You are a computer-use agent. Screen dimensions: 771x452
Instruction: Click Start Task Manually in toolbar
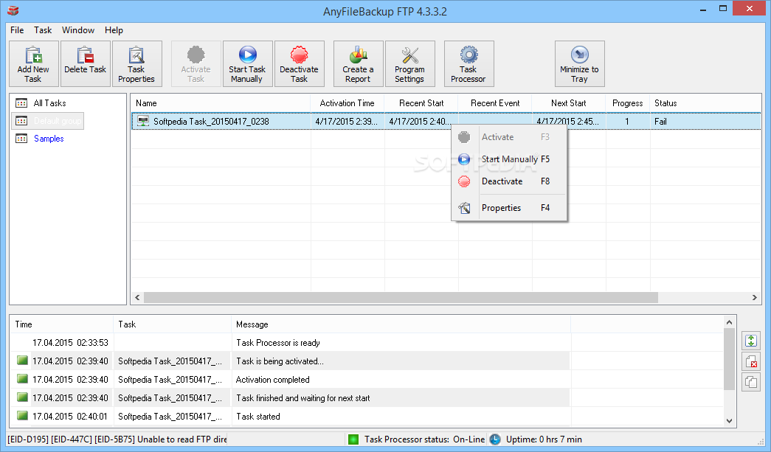pyautogui.click(x=247, y=64)
